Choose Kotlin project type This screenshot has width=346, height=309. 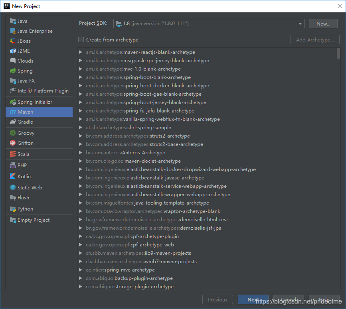click(x=39, y=177)
